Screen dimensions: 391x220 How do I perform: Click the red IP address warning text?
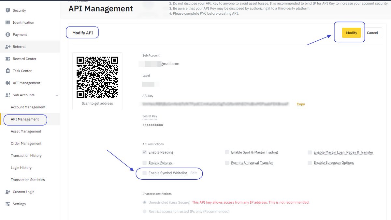251,202
